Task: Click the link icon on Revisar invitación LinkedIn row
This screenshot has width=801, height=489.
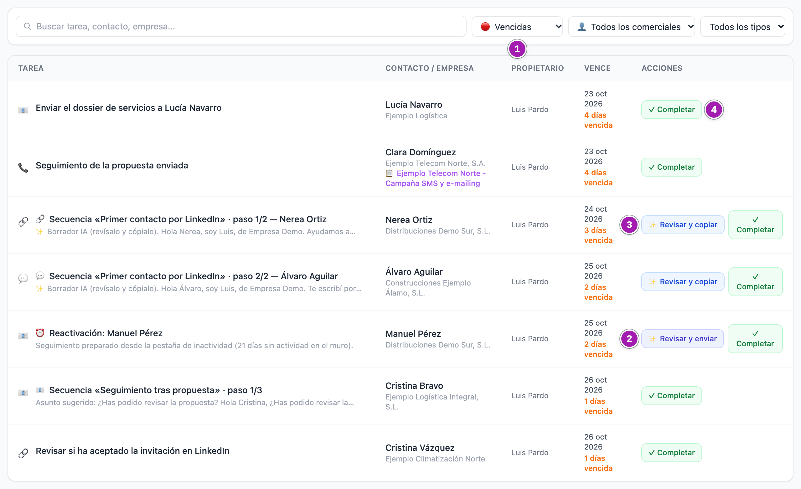Action: pyautogui.click(x=23, y=453)
